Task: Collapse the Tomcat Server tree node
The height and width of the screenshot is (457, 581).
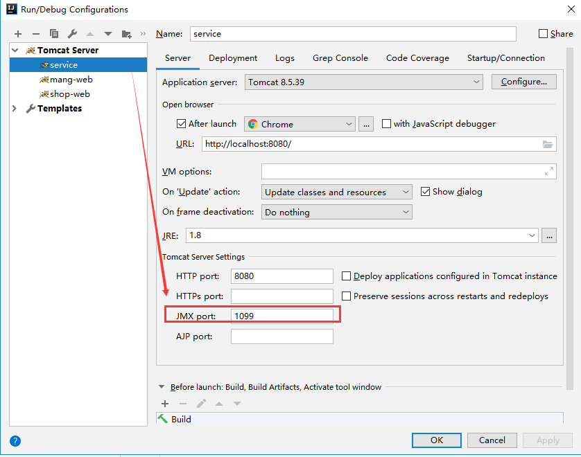Action: pos(15,50)
